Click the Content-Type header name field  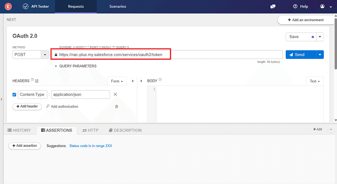coord(33,95)
